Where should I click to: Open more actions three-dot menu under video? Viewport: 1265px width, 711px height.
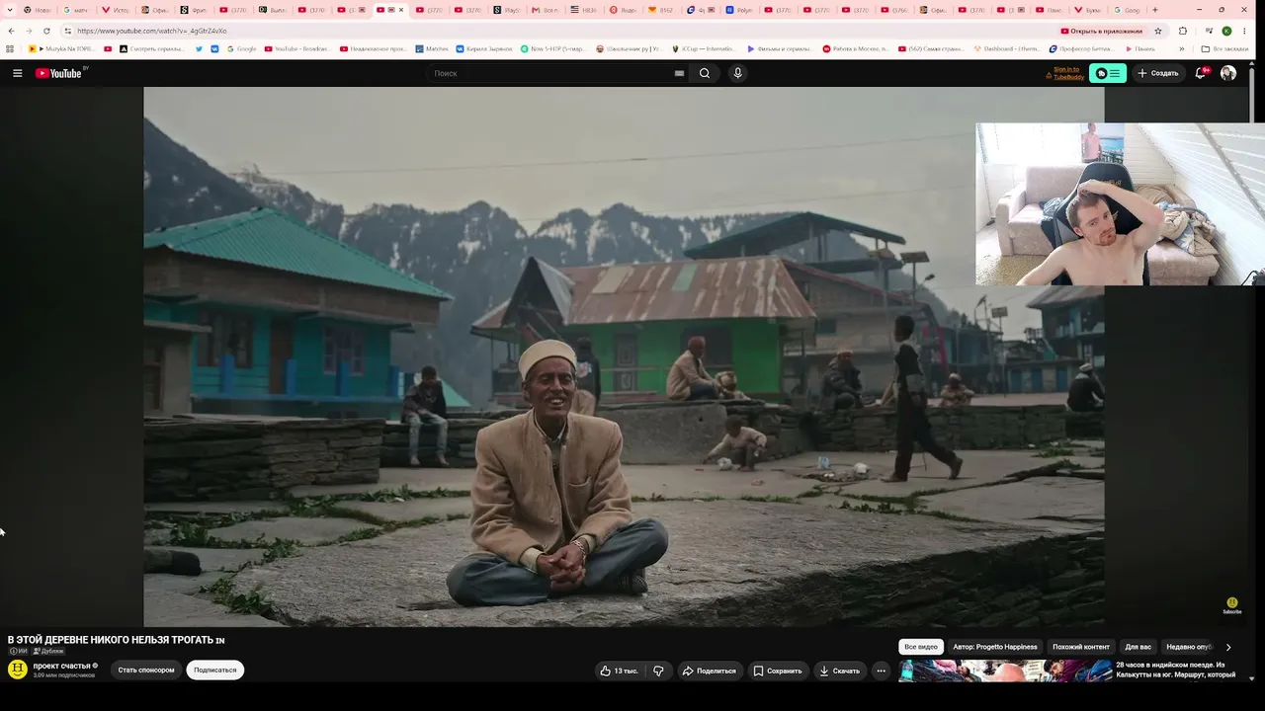tap(881, 671)
